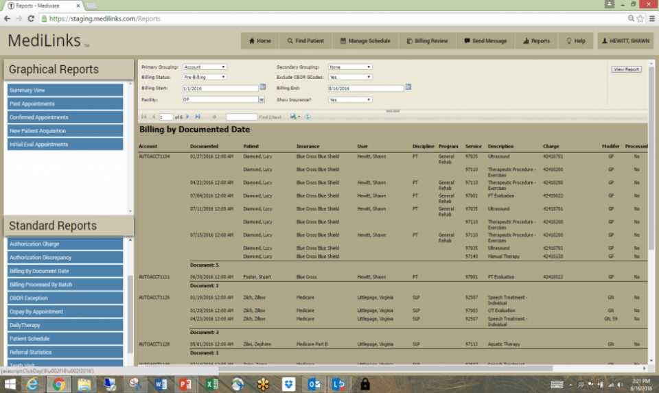The image size is (659, 393).
Task: Open the Billing End calendar picker
Action: coord(408,87)
